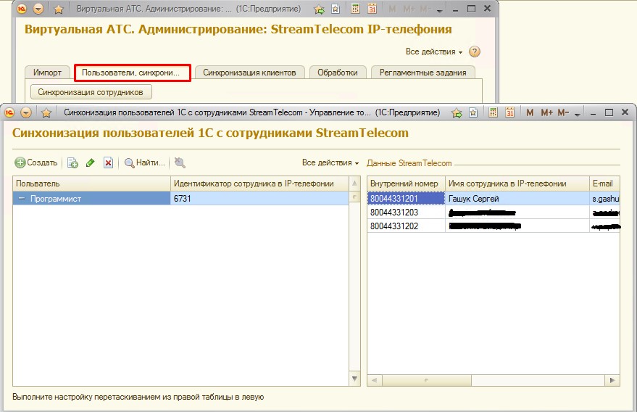Select internal number 80044331203
The image size is (637, 412).
(x=407, y=213)
